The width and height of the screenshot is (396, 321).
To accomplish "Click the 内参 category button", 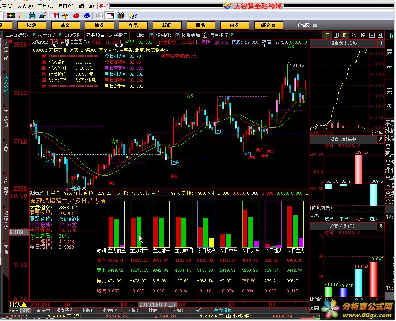I will [234, 25].
